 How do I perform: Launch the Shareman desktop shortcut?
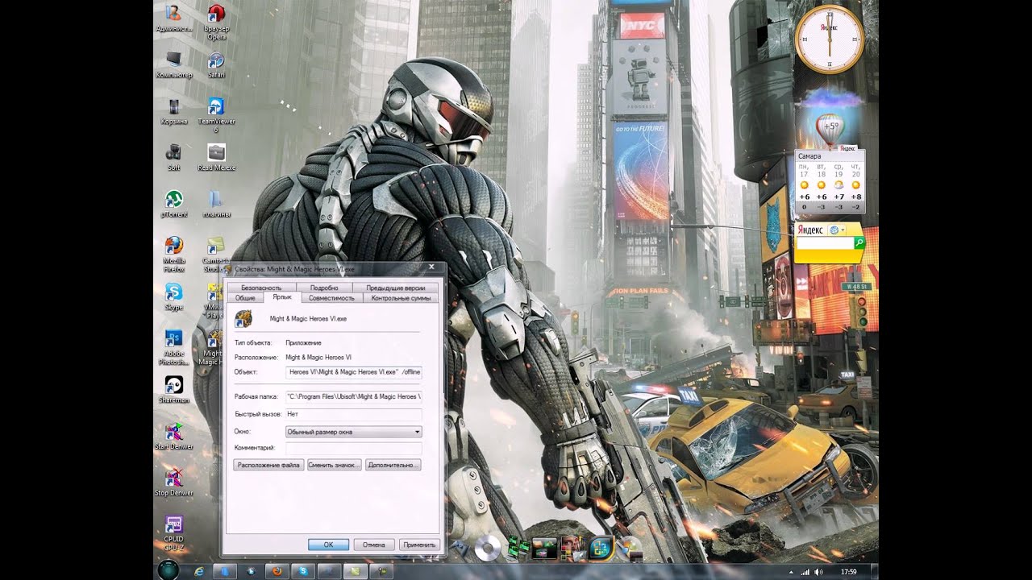tap(173, 389)
